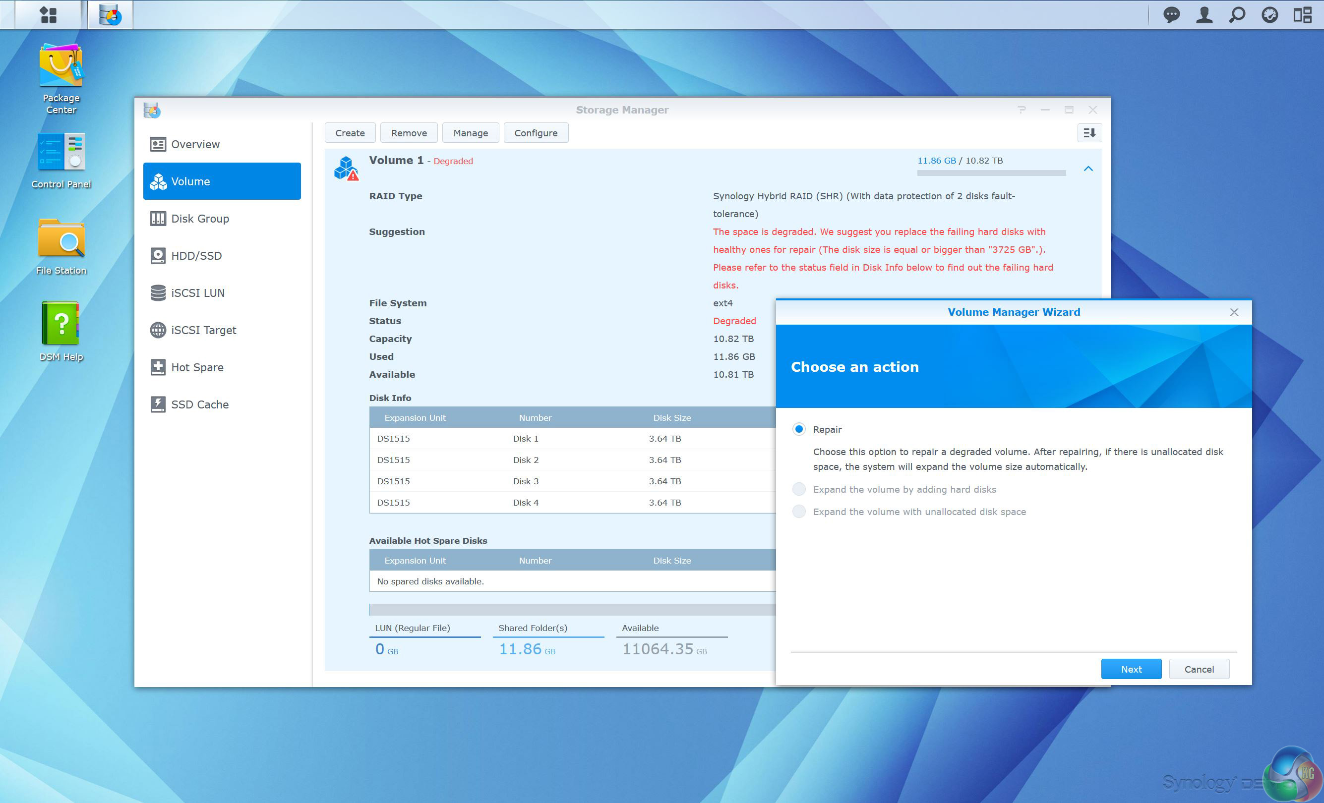Open the search magnifier in taskbar
Viewport: 1324px width, 803px height.
(1237, 14)
